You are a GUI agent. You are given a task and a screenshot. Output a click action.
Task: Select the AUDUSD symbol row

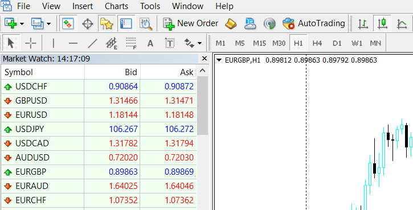pyautogui.click(x=99, y=158)
